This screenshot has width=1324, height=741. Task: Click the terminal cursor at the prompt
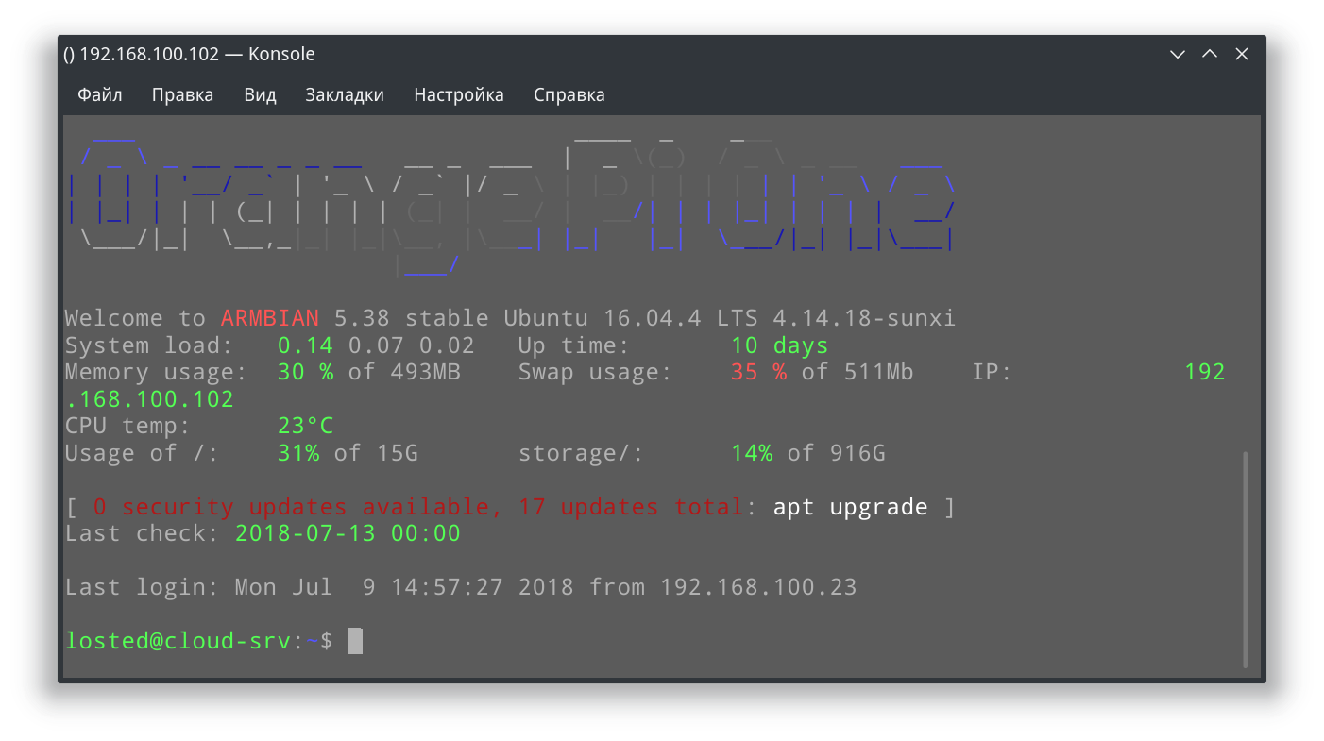(x=355, y=641)
